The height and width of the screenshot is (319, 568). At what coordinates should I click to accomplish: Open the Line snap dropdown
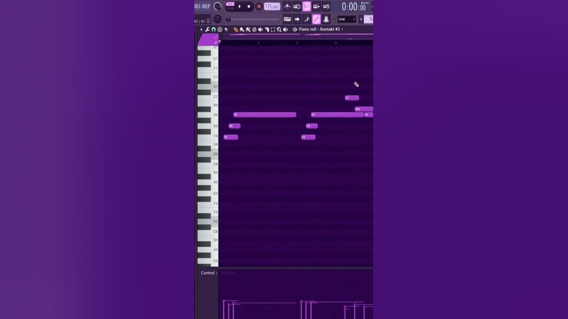(x=347, y=19)
